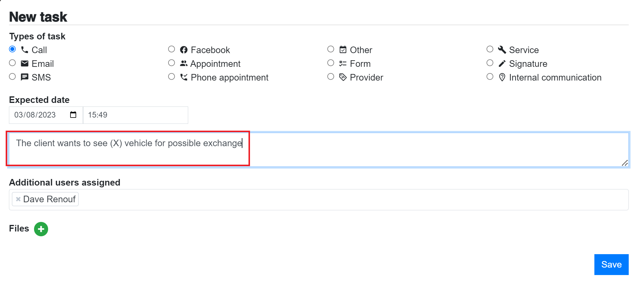This screenshot has height=281, width=635.
Task: Click the SMS message bubble icon
Action: coord(24,77)
